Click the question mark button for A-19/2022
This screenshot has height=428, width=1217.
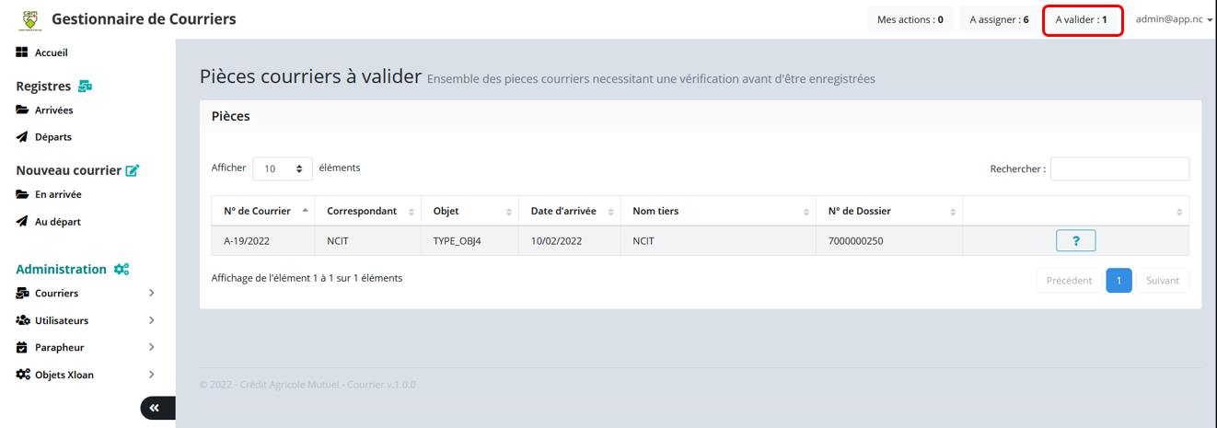(1075, 241)
